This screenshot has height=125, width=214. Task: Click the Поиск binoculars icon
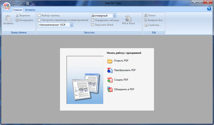pos(146,15)
